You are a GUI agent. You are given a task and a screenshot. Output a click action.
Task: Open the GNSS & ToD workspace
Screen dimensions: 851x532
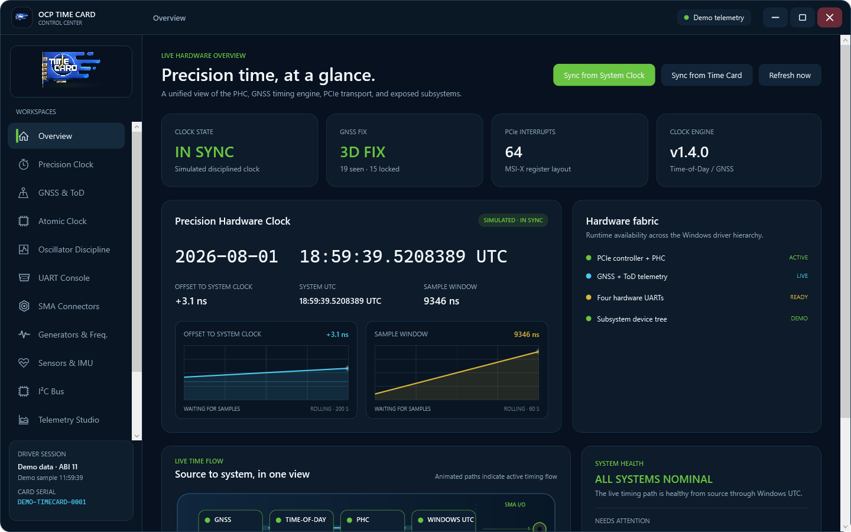pyautogui.click(x=66, y=193)
